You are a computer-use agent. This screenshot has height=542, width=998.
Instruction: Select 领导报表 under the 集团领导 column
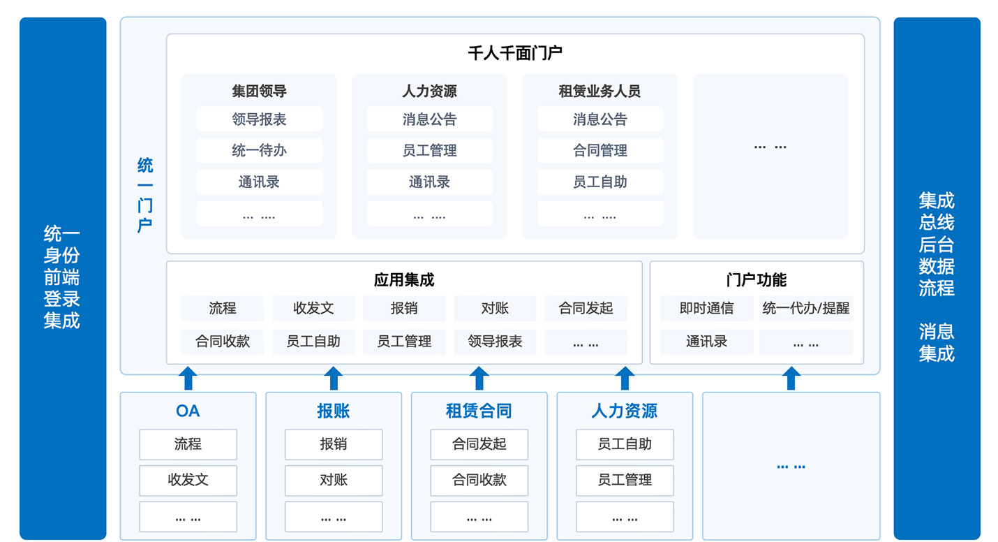(259, 119)
